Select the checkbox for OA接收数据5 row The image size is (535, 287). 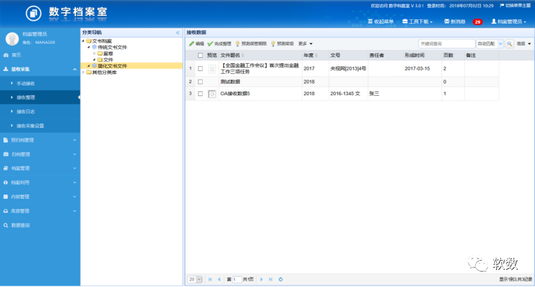pos(200,94)
